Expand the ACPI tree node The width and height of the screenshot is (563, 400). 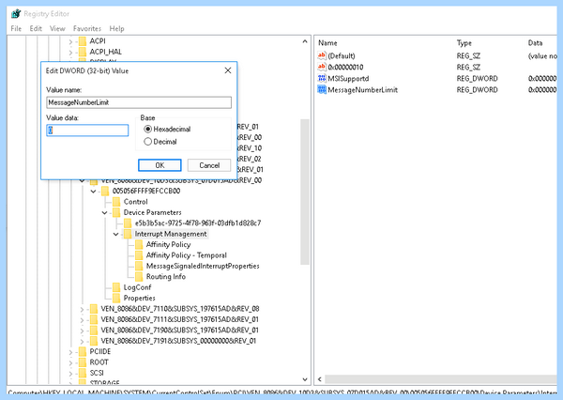(x=70, y=42)
